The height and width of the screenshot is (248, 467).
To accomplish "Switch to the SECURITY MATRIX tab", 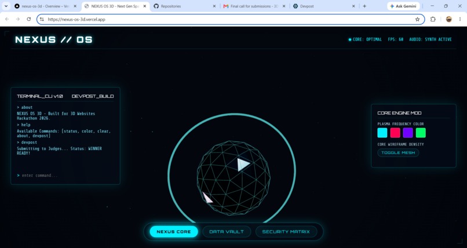I will pyautogui.click(x=286, y=232).
